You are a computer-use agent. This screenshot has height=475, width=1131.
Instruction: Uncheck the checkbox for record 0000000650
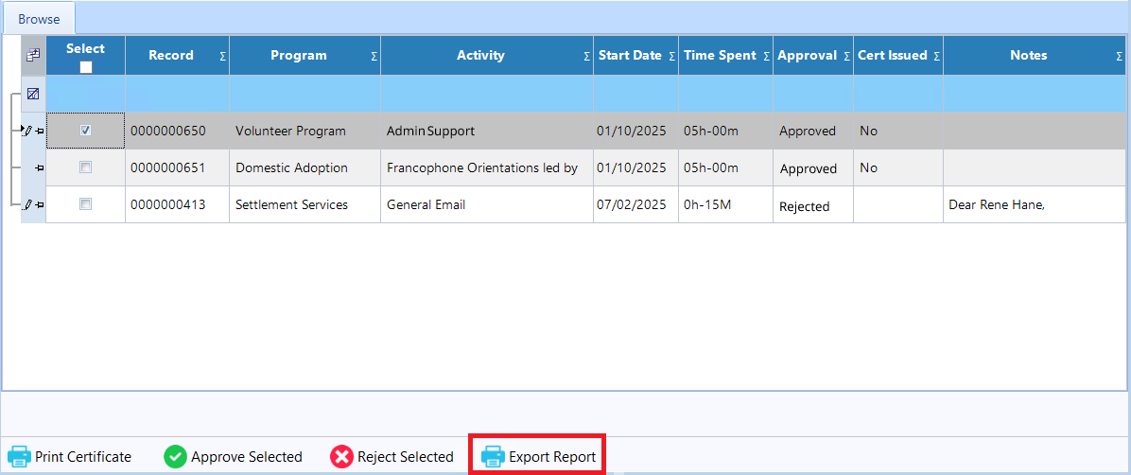tap(86, 131)
